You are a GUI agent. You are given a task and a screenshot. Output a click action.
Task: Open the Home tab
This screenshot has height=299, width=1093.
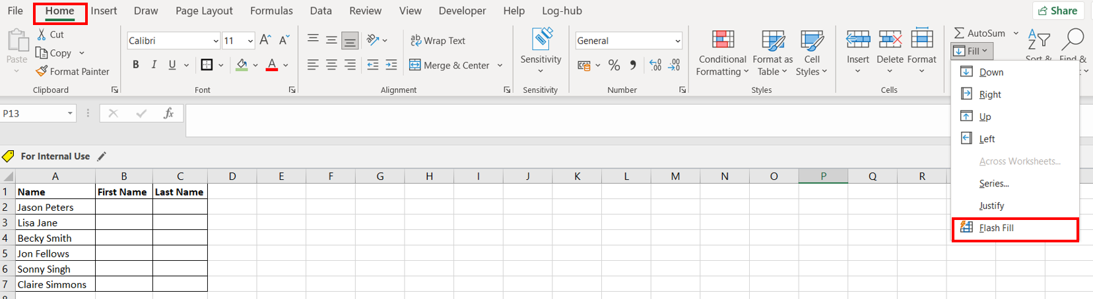coord(59,11)
